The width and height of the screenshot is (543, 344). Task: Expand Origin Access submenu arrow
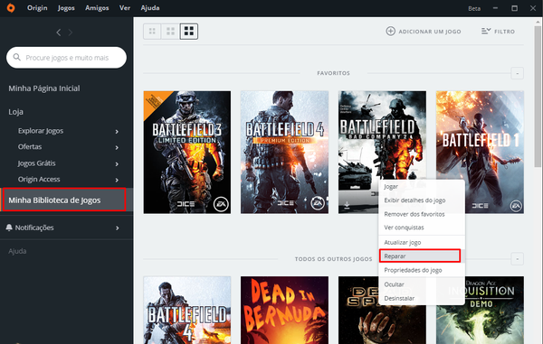coord(117,180)
